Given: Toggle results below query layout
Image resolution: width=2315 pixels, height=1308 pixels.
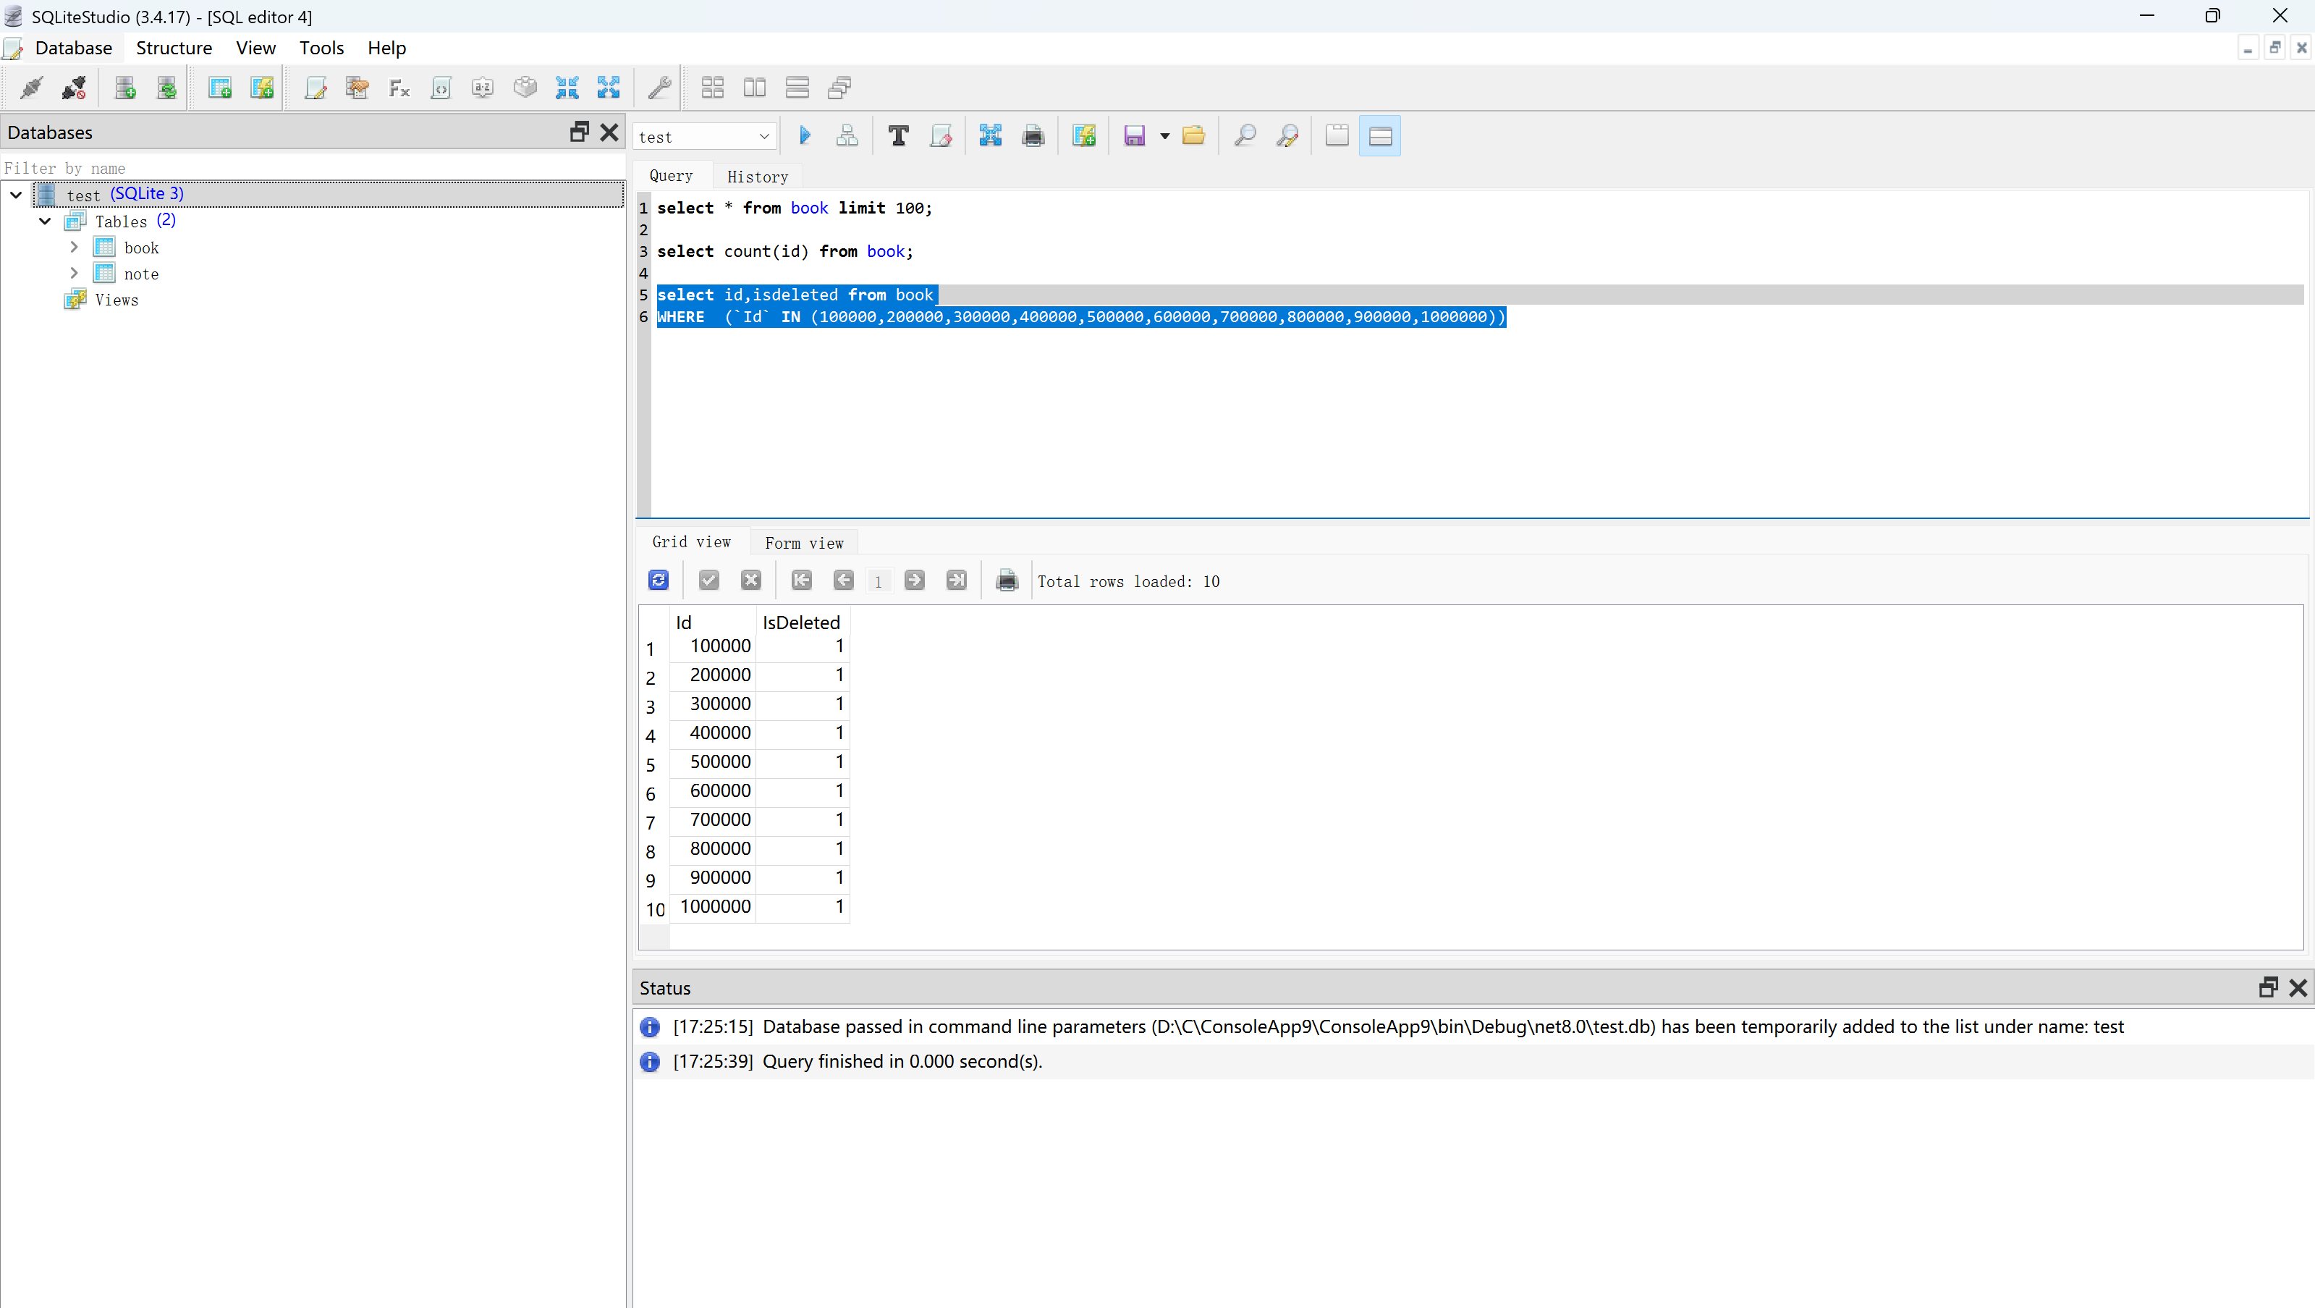Looking at the screenshot, I should coord(1379,136).
